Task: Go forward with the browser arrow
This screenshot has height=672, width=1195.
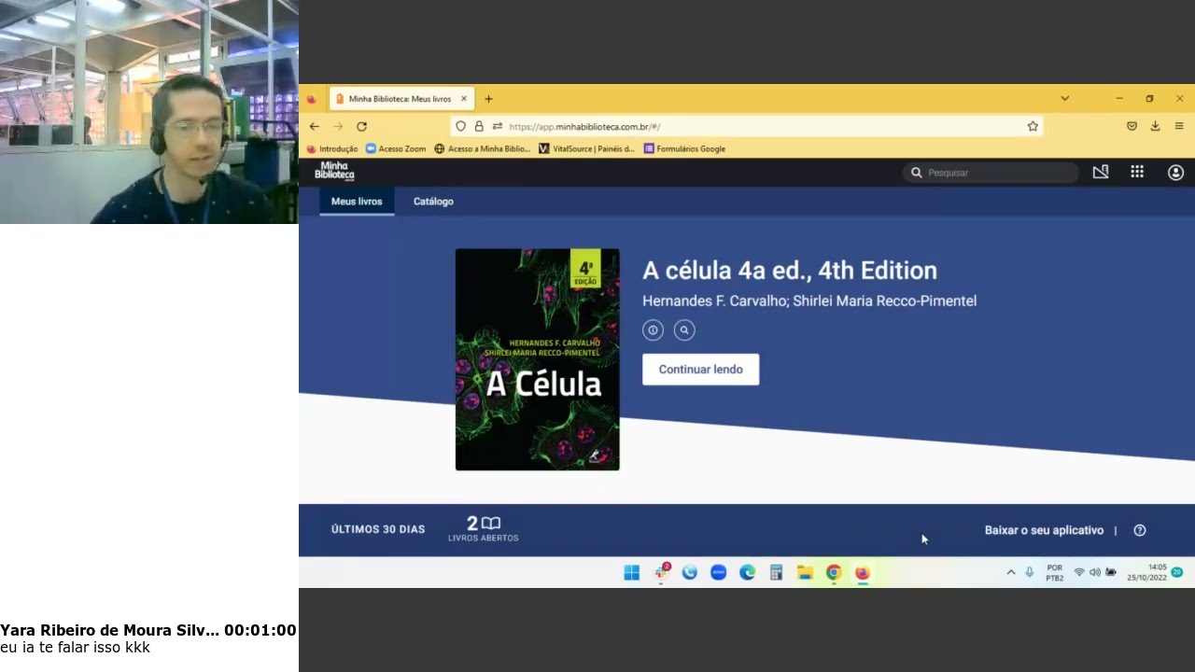Action: point(338,126)
